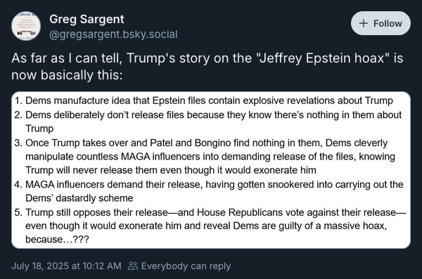Follow Greg Sargent's account

(x=381, y=23)
